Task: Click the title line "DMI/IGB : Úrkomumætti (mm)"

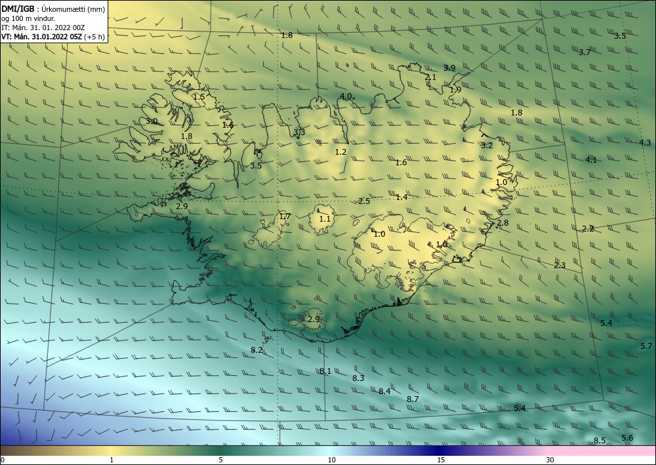Action: [53, 9]
